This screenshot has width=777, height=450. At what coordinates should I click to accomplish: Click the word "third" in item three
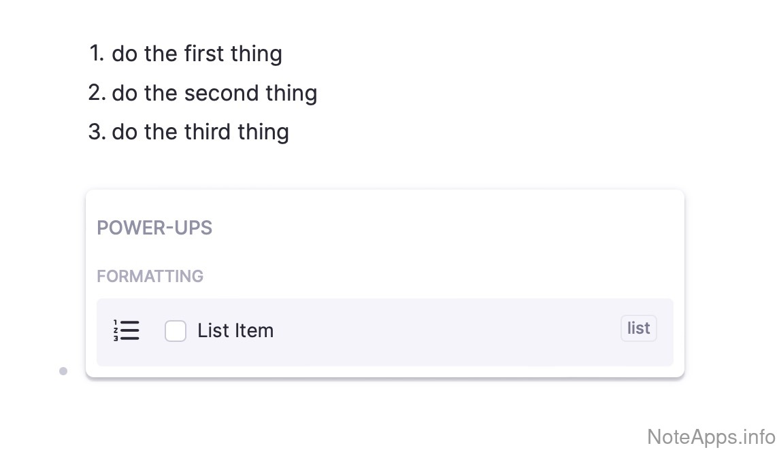pos(207,132)
